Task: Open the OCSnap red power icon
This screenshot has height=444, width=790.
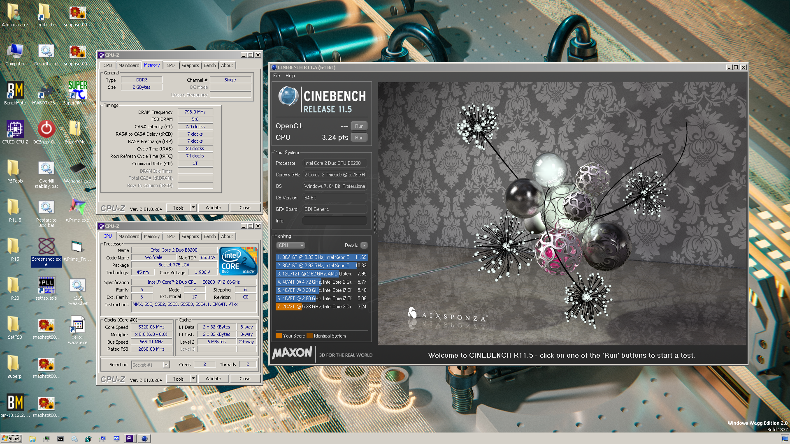Action: tap(46, 132)
